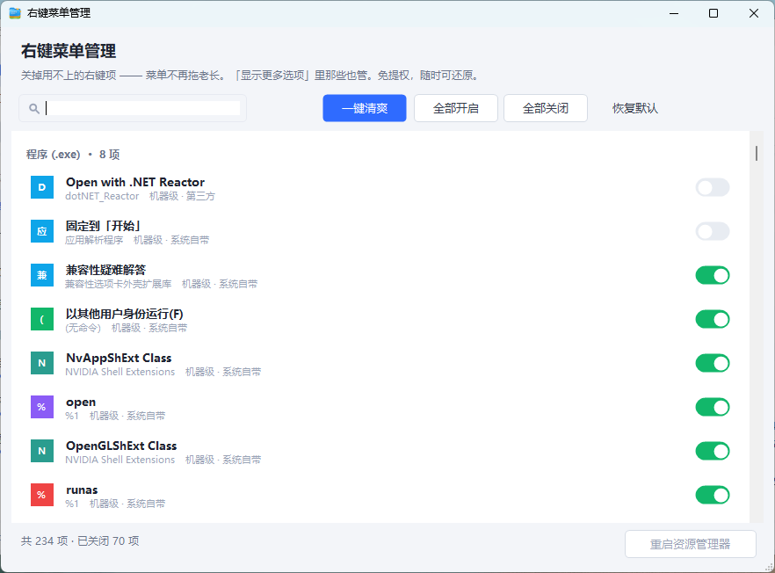Click the purple % icon beside open
Screen dimensions: 775x573
pyautogui.click(x=42, y=407)
